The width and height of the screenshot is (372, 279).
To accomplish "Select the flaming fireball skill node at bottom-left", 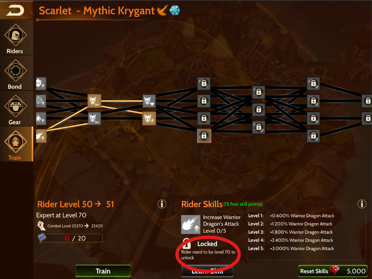I will 41,136.
